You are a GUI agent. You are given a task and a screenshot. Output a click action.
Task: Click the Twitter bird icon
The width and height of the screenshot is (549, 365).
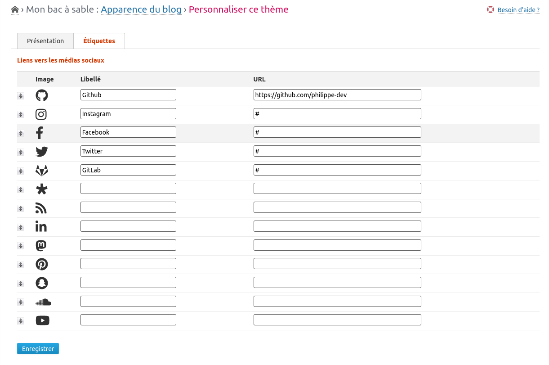tap(42, 152)
